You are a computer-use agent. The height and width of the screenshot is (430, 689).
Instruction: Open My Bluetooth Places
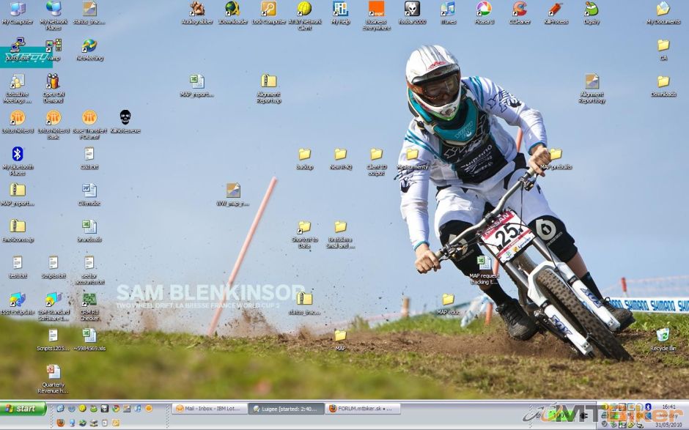[x=16, y=156]
